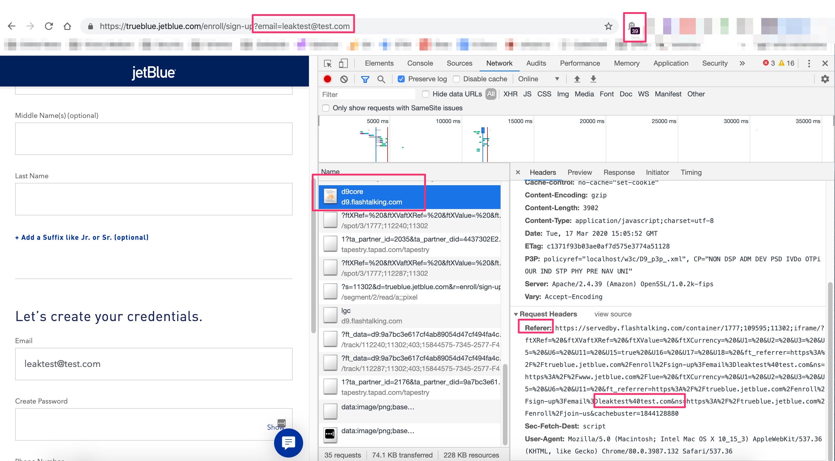
Task: Activate the DevTools inspect element picker
Action: point(328,63)
